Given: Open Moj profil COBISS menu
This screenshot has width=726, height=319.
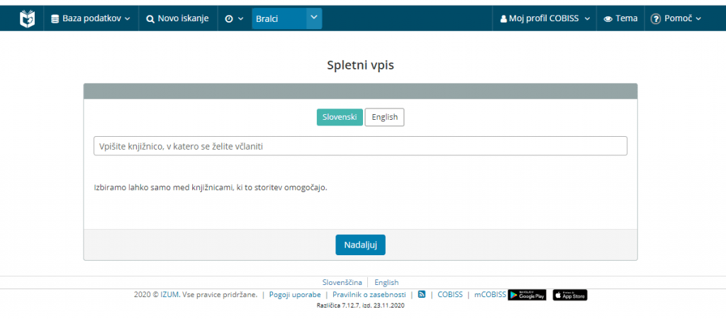Looking at the screenshot, I should (x=545, y=18).
